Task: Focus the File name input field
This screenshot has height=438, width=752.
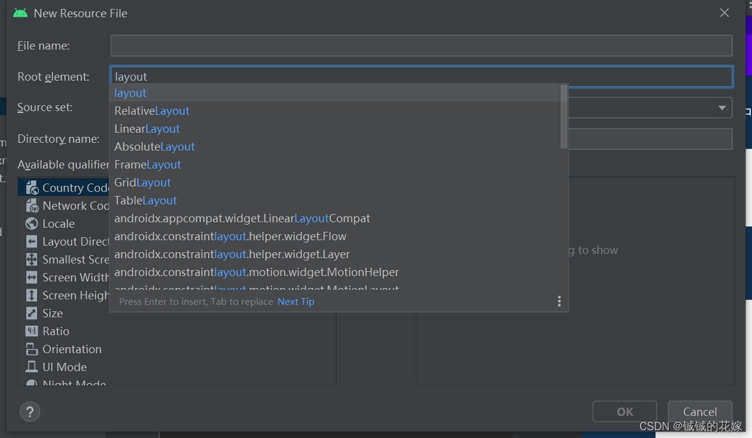Action: (421, 45)
